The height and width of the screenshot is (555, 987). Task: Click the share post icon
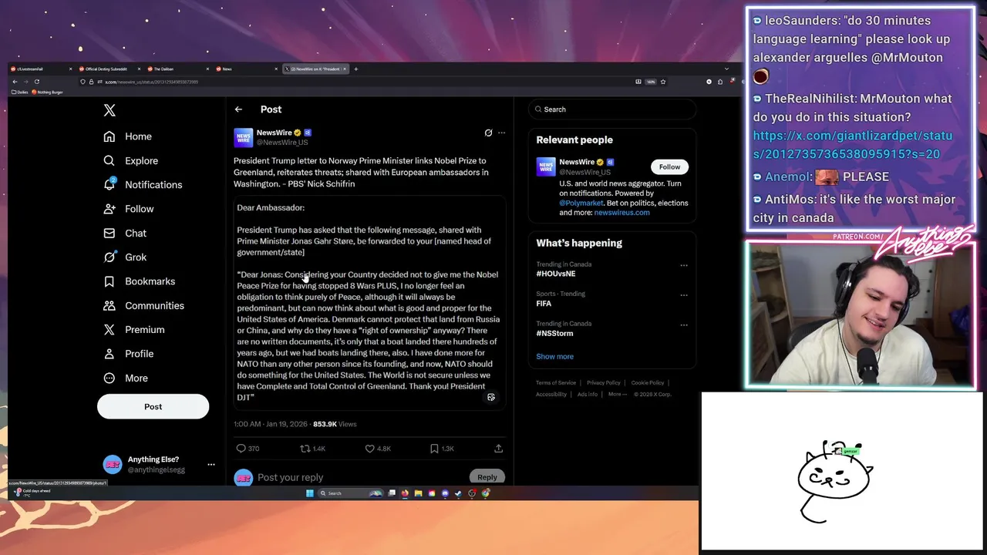[498, 449]
